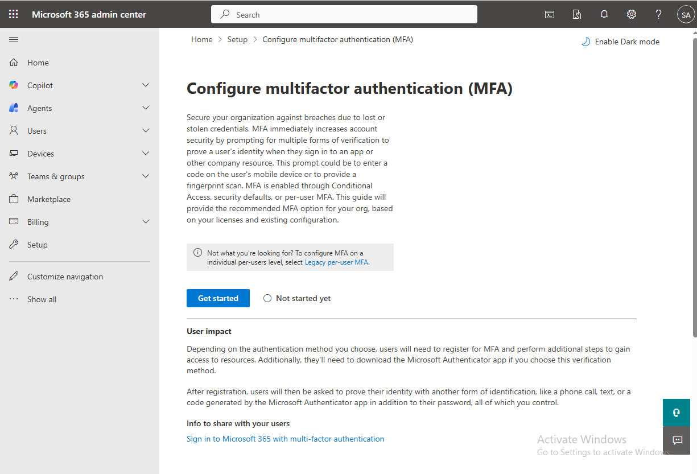Open help question mark icon
This screenshot has height=474, width=697.
point(659,15)
